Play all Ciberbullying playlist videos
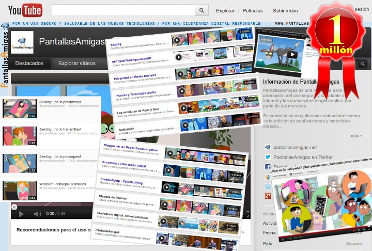 (x=166, y=187)
